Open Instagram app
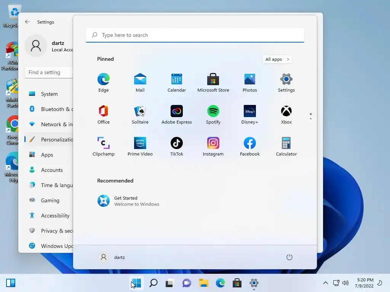The width and height of the screenshot is (390, 292). 213,146
